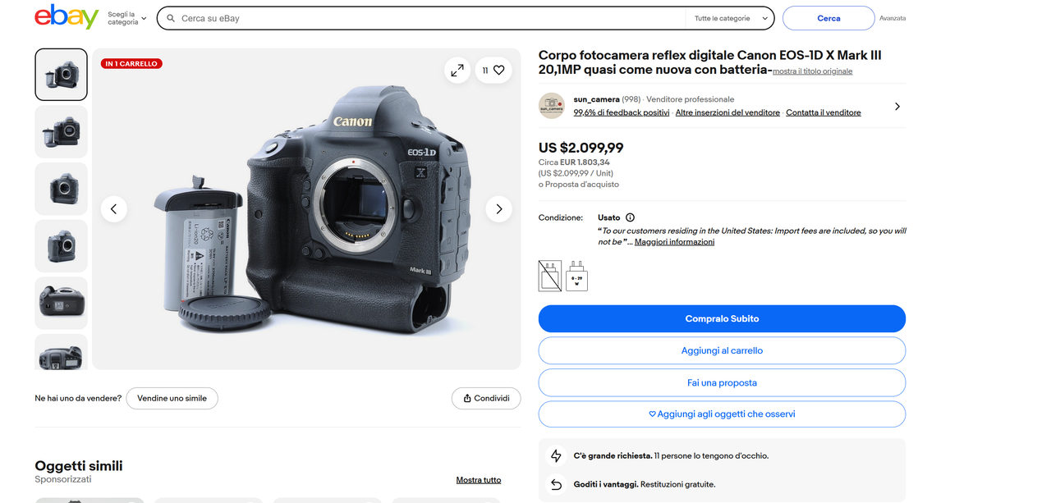Select the first camera thumbnail with battery
The width and height of the screenshot is (1051, 503).
pyautogui.click(x=61, y=75)
